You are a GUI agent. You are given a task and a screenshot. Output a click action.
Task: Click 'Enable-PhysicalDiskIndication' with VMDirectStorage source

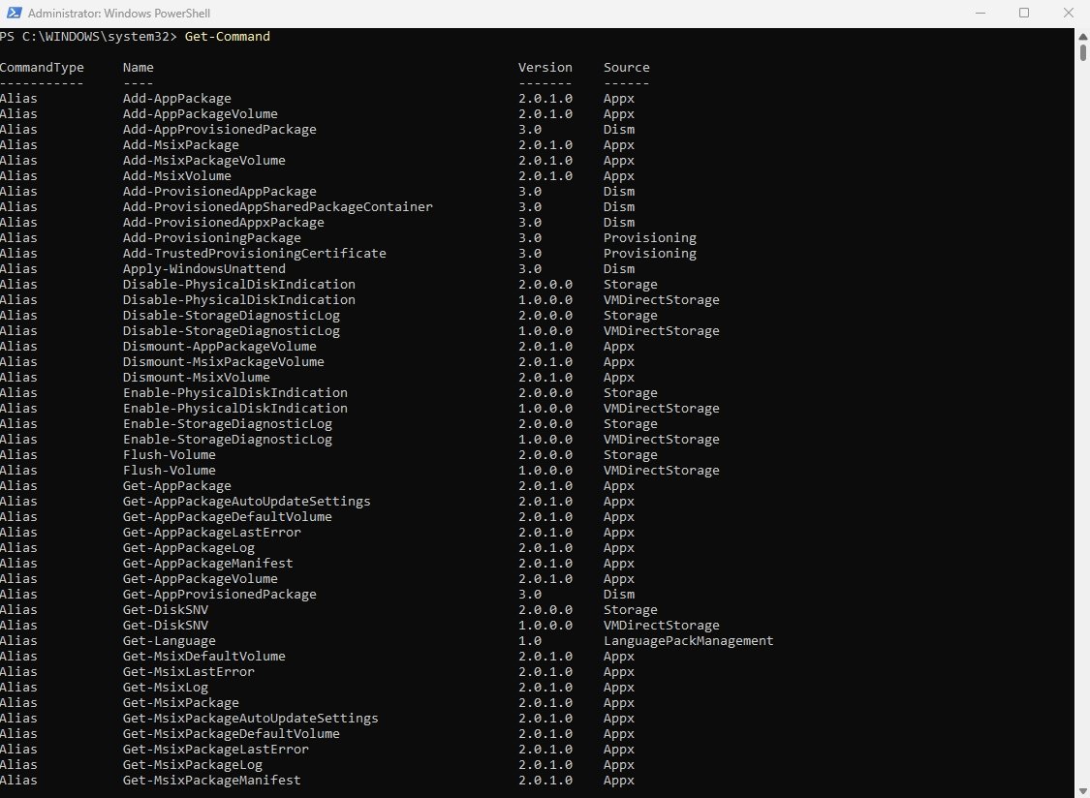coord(235,409)
